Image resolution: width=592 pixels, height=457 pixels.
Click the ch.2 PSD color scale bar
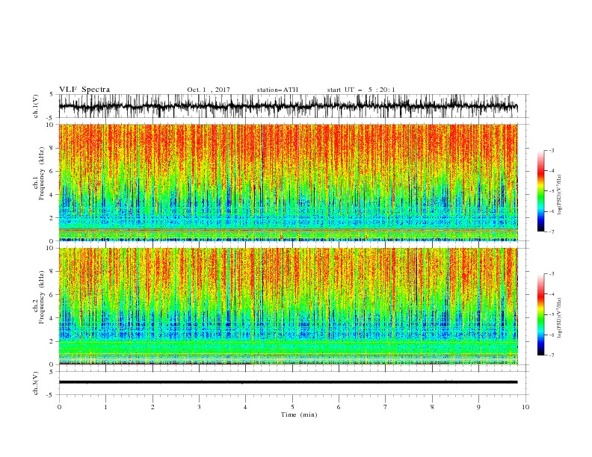tap(540, 314)
